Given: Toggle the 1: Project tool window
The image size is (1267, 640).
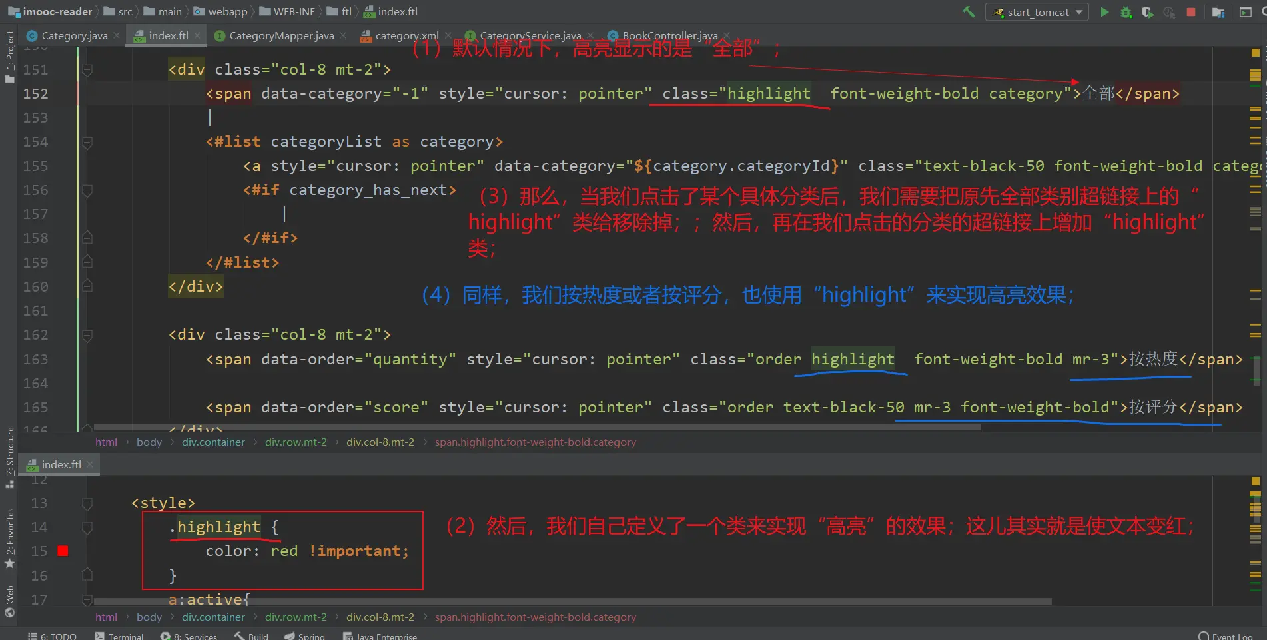Looking at the screenshot, I should pos(9,57).
